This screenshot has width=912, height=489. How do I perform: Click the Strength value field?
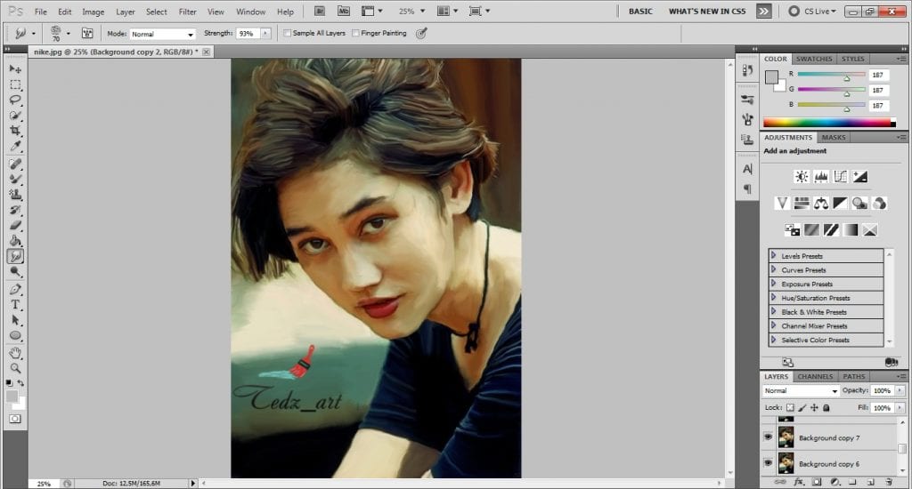coord(244,33)
